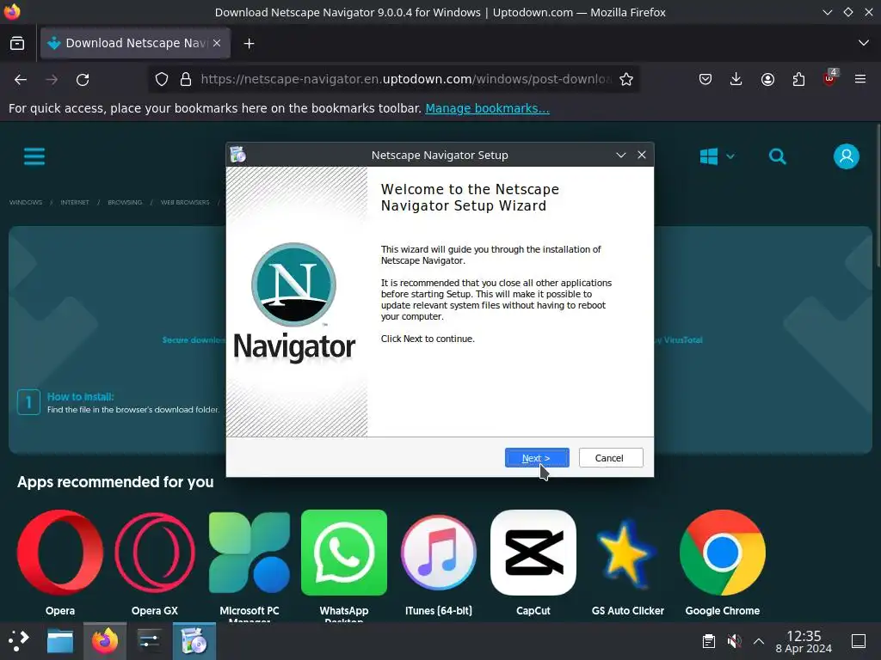
Task: Open the file manager from the taskbar
Action: coord(60,641)
